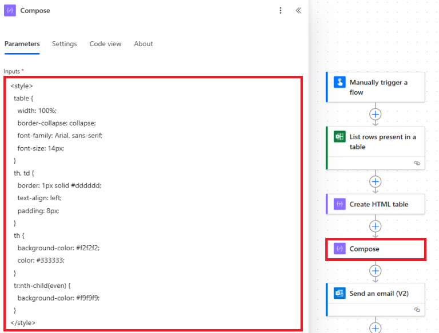Viewport: 439px width, 333px height.
Task: Click the 'width: 100%;' line
Action: point(37,111)
